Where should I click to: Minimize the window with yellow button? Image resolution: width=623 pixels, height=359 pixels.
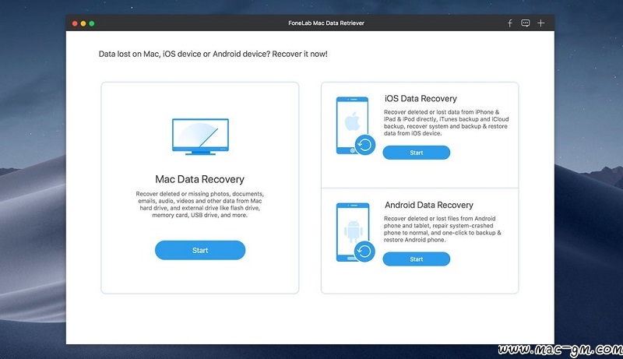[x=83, y=23]
